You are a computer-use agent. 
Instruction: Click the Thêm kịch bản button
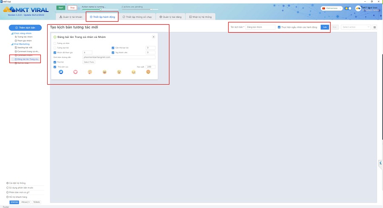(x=25, y=28)
